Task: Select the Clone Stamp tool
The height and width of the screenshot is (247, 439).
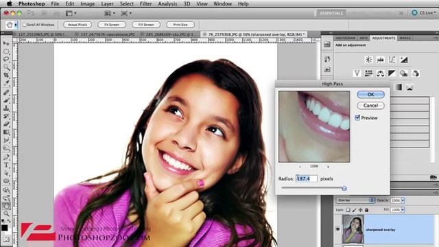Action: [x=6, y=108]
